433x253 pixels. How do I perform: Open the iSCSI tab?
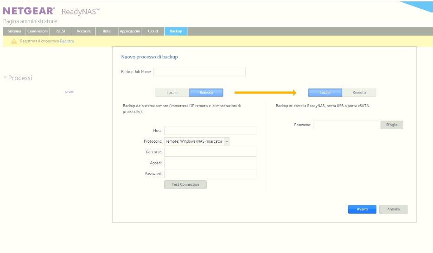[x=61, y=31]
